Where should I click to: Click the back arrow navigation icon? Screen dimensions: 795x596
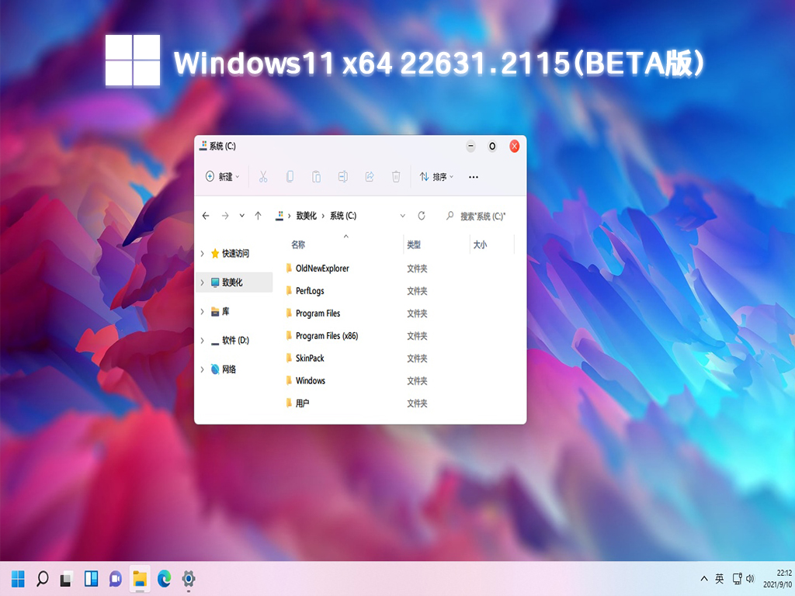[206, 216]
